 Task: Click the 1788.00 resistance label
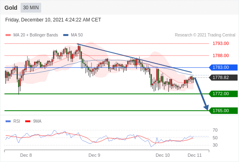point(221,55)
